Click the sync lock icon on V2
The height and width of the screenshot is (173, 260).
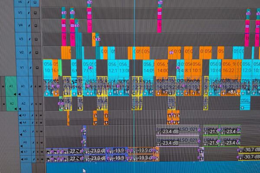[29, 53]
